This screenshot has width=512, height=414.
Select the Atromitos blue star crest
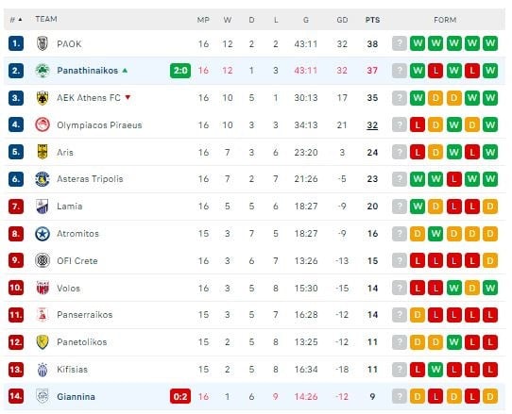coord(43,234)
